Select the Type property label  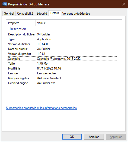click(11, 39)
